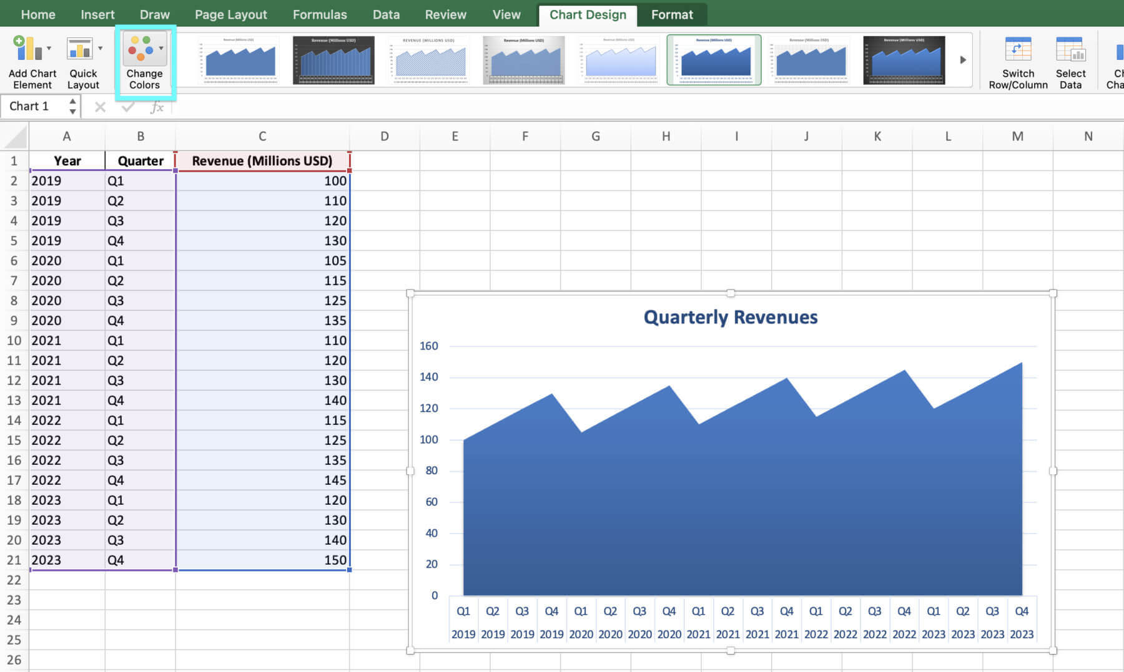This screenshot has width=1124, height=672.
Task: Open the Page Layout tab
Action: coord(230,14)
